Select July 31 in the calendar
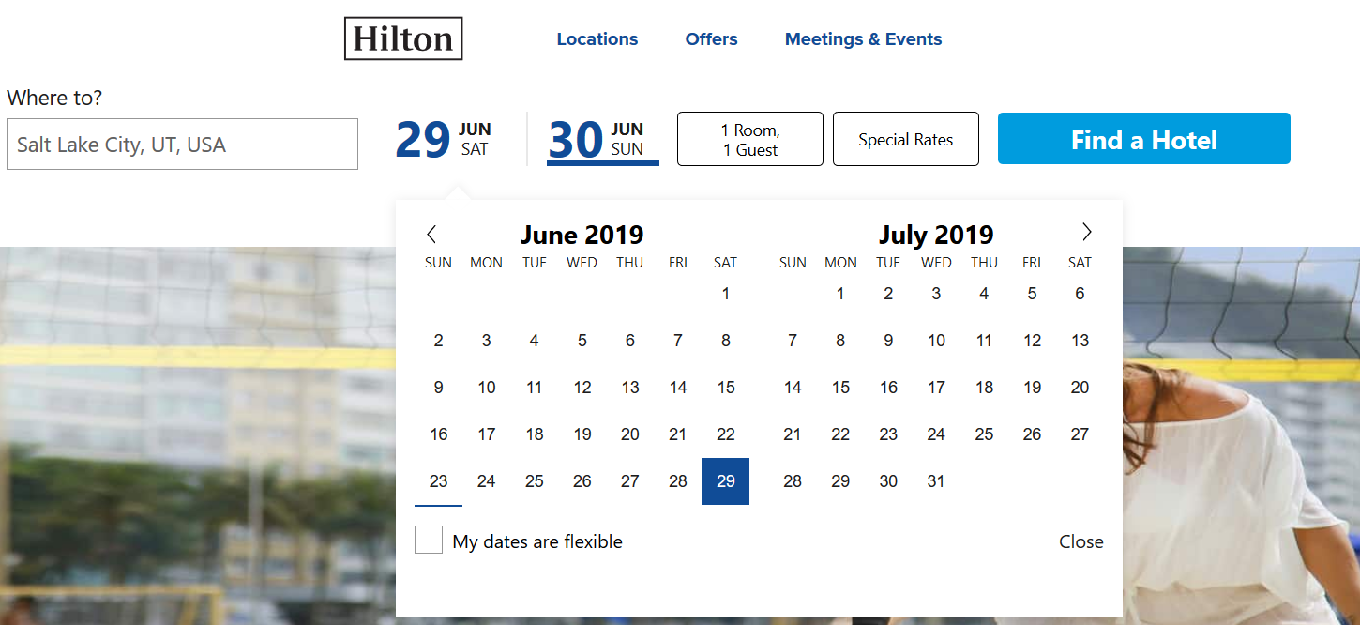 click(x=935, y=481)
